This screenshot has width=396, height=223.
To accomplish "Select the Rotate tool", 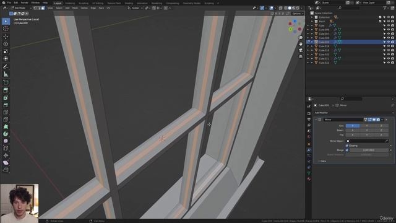I will (6, 44).
